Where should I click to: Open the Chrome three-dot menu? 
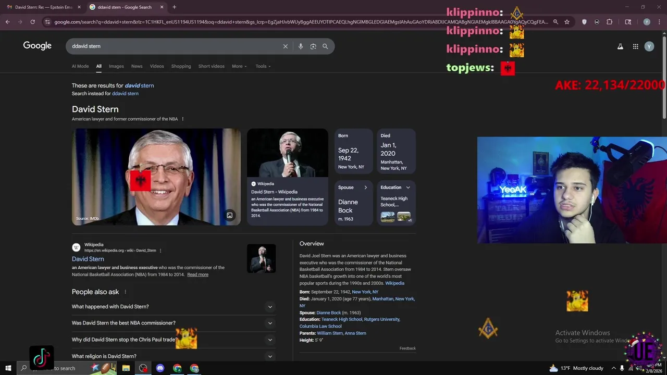pyautogui.click(x=659, y=22)
